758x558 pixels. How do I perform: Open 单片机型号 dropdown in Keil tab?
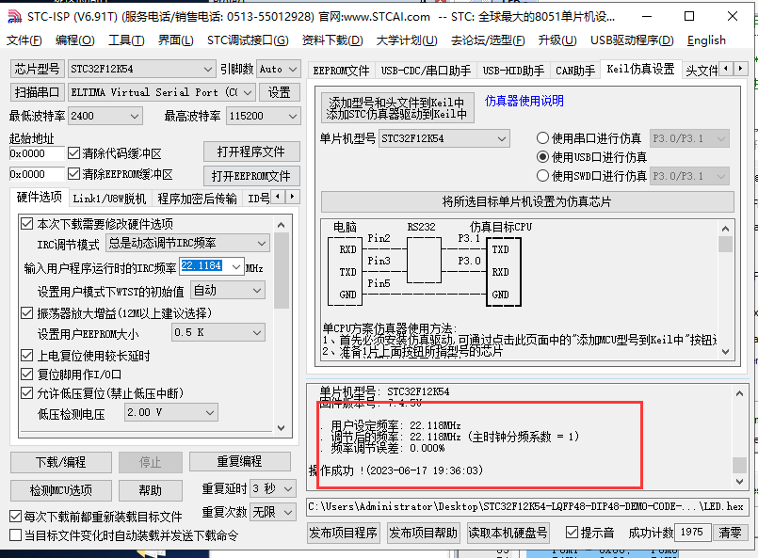tap(444, 138)
